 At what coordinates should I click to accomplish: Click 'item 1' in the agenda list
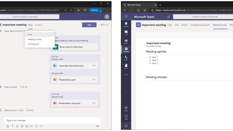[155, 57]
